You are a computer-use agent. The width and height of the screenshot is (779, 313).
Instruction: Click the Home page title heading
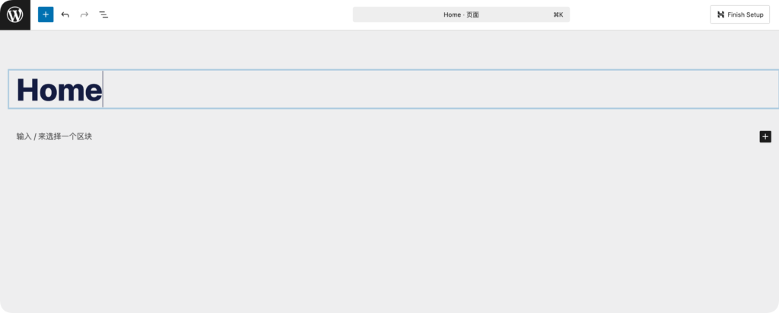click(59, 90)
